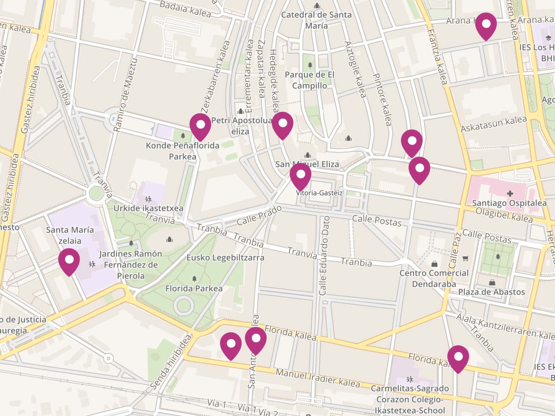Select the Carmelitas-Sagrado Corazon school icon
Screen dimensions: 555x416
[409, 379]
